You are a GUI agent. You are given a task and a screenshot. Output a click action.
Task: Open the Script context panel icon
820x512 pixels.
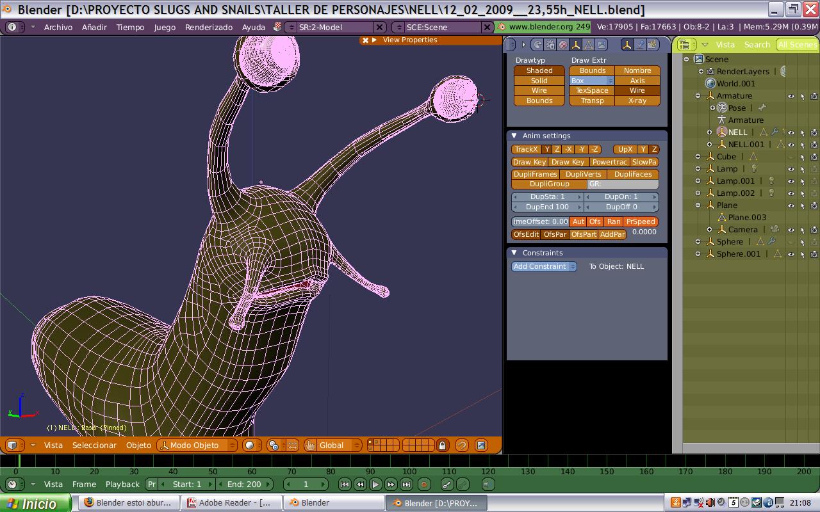point(550,45)
